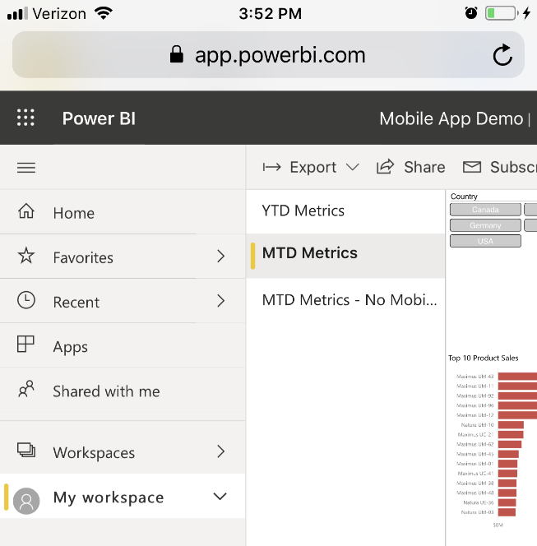Toggle the USA country slicer
Viewport: 537px width, 546px height.
(485, 241)
